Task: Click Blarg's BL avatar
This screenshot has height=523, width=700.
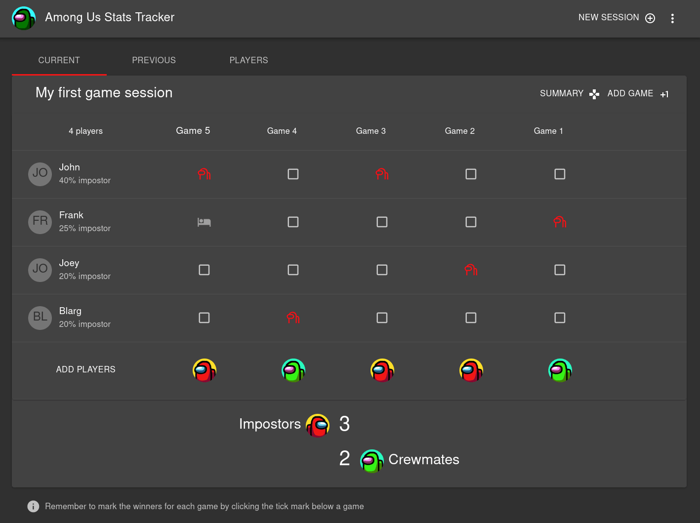Action: tap(40, 318)
